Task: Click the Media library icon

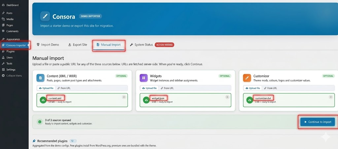Action: tap(3, 19)
